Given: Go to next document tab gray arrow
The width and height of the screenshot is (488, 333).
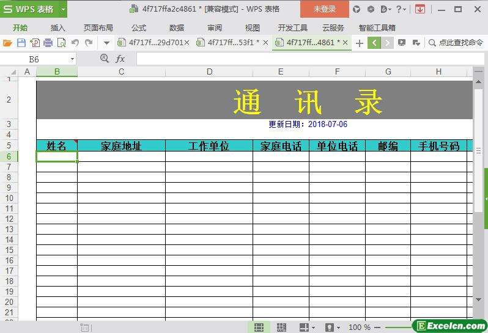Looking at the screenshot, I should pos(387,43).
